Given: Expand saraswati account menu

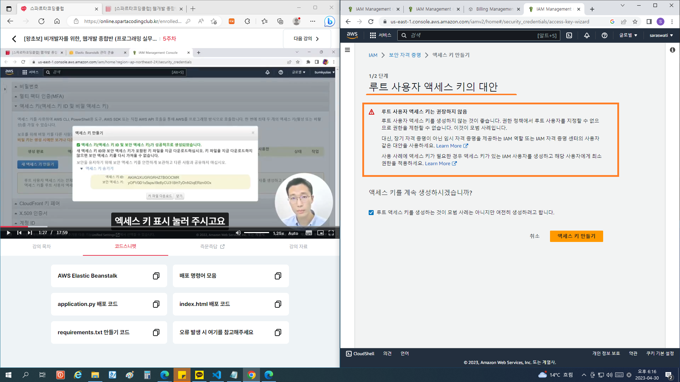Looking at the screenshot, I should 661,35.
